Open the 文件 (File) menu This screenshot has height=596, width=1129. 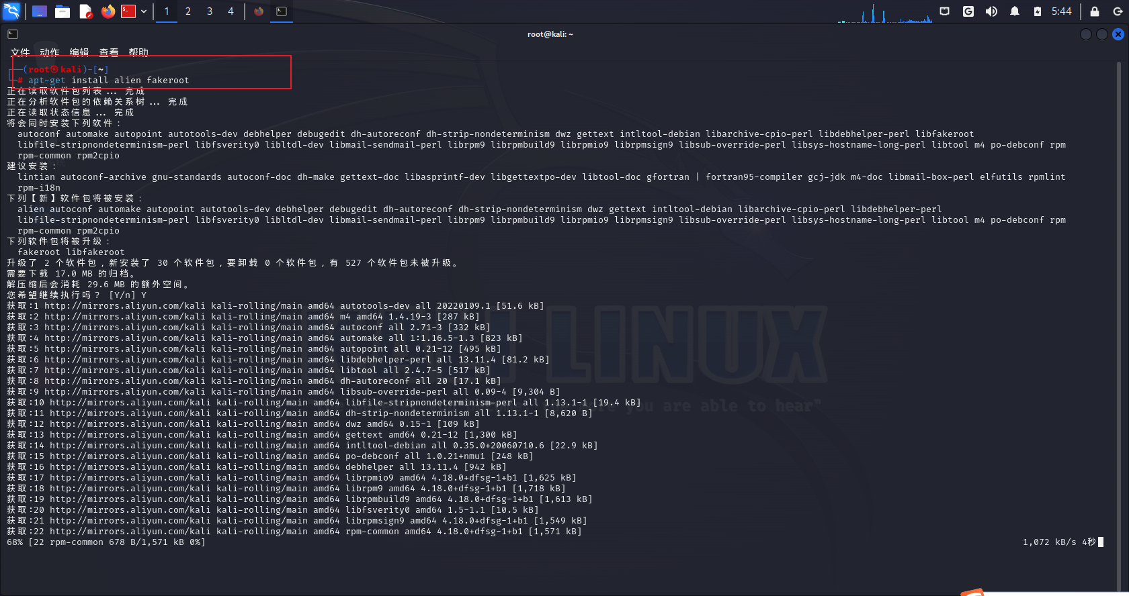(20, 52)
